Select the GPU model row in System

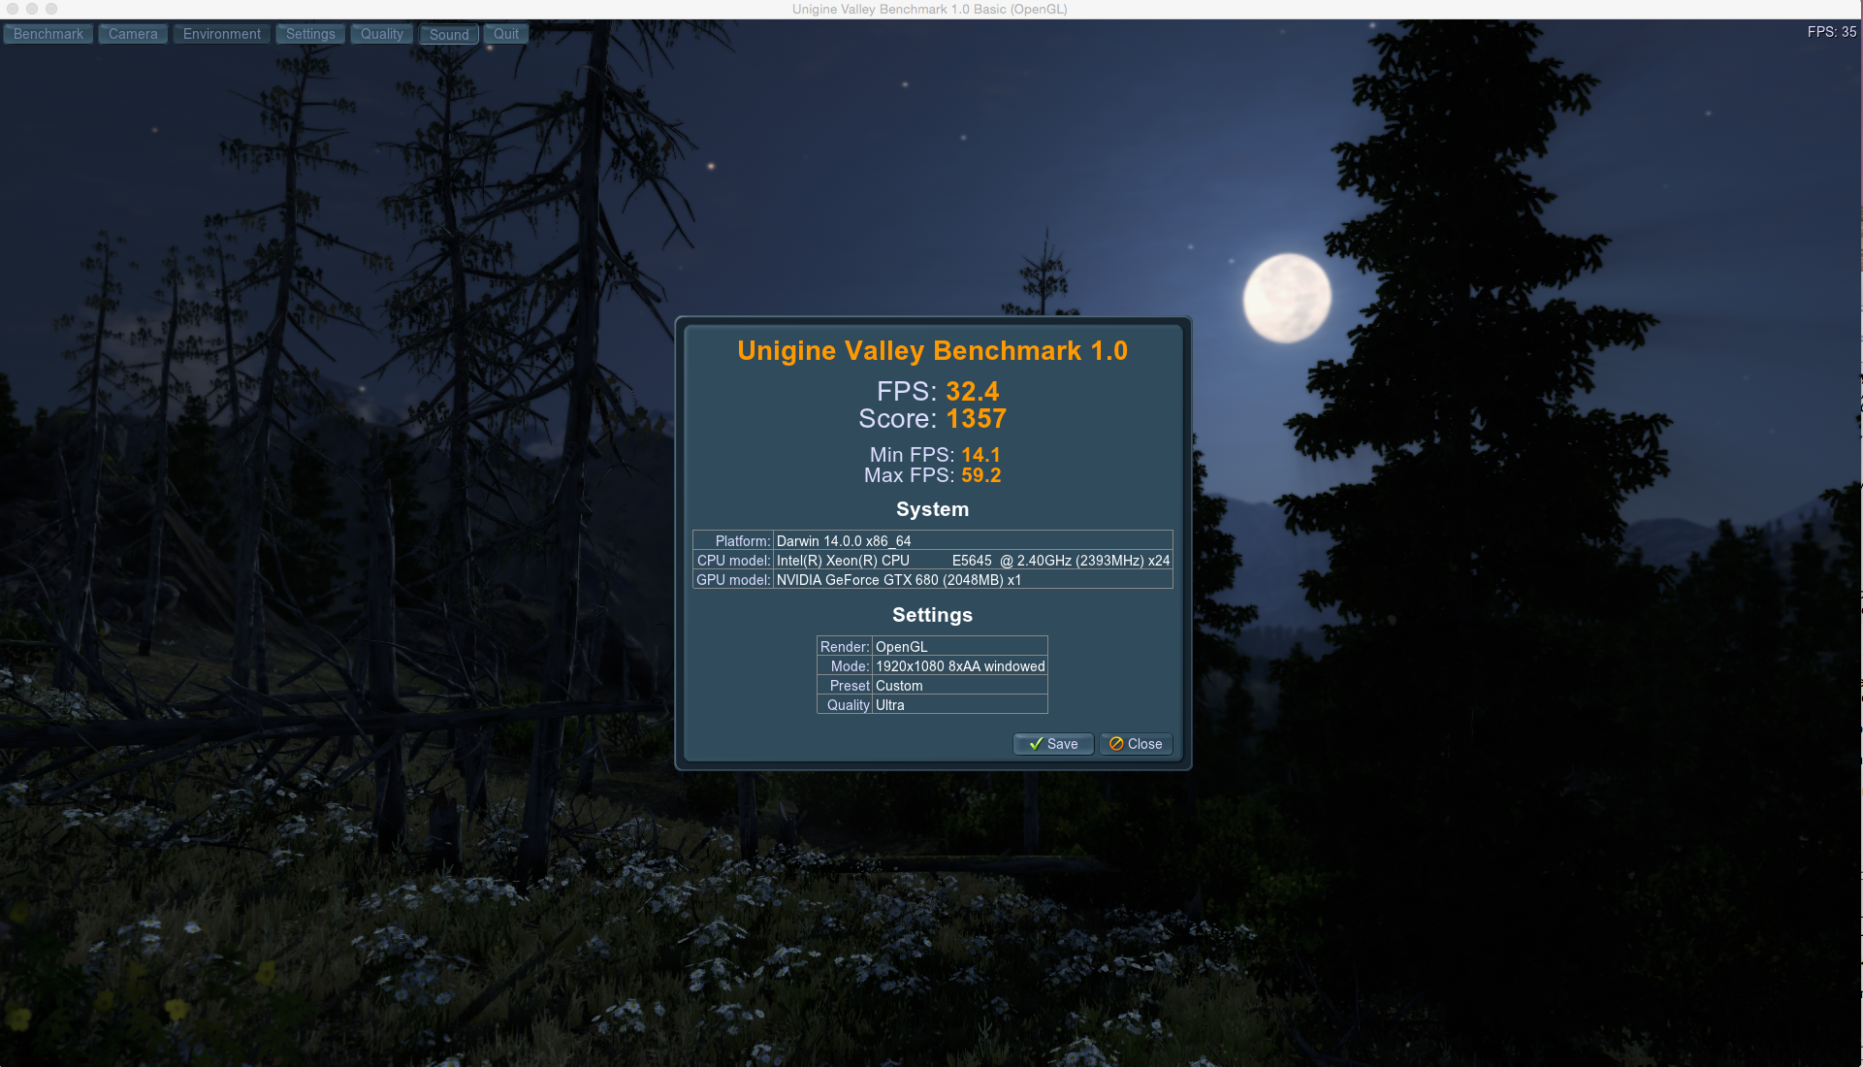tap(932, 580)
